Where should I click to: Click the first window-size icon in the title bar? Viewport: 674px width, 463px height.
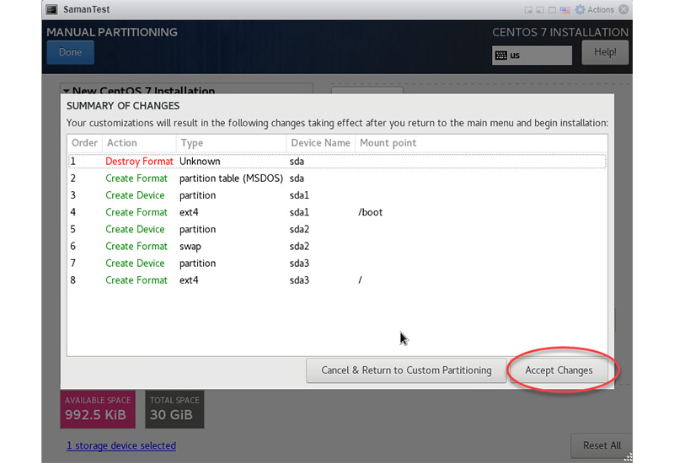pos(530,10)
